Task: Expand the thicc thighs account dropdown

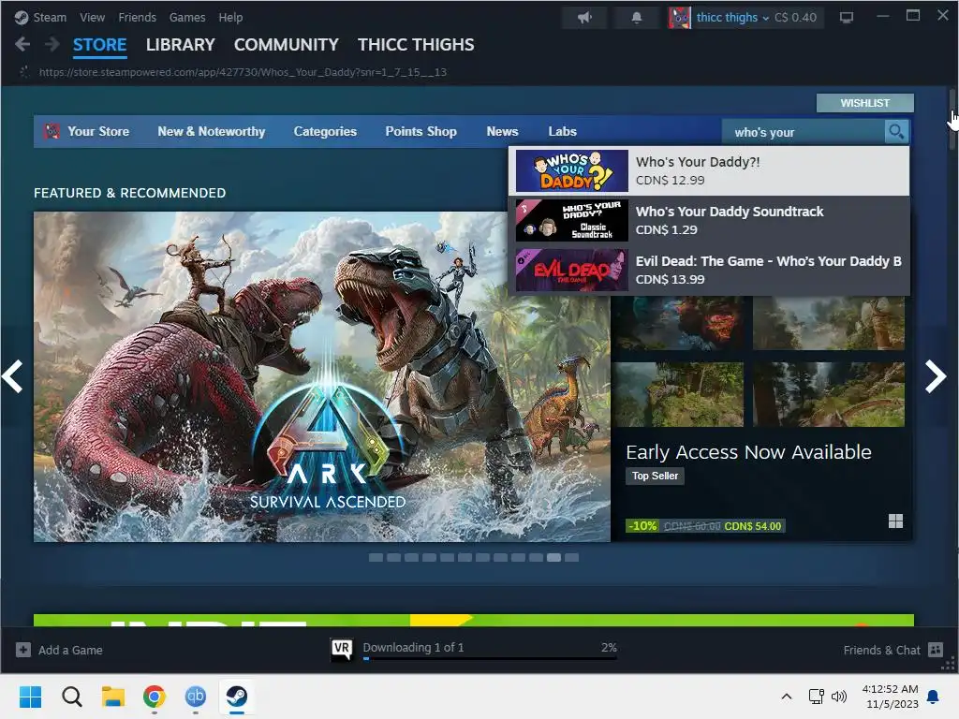Action: (x=732, y=17)
